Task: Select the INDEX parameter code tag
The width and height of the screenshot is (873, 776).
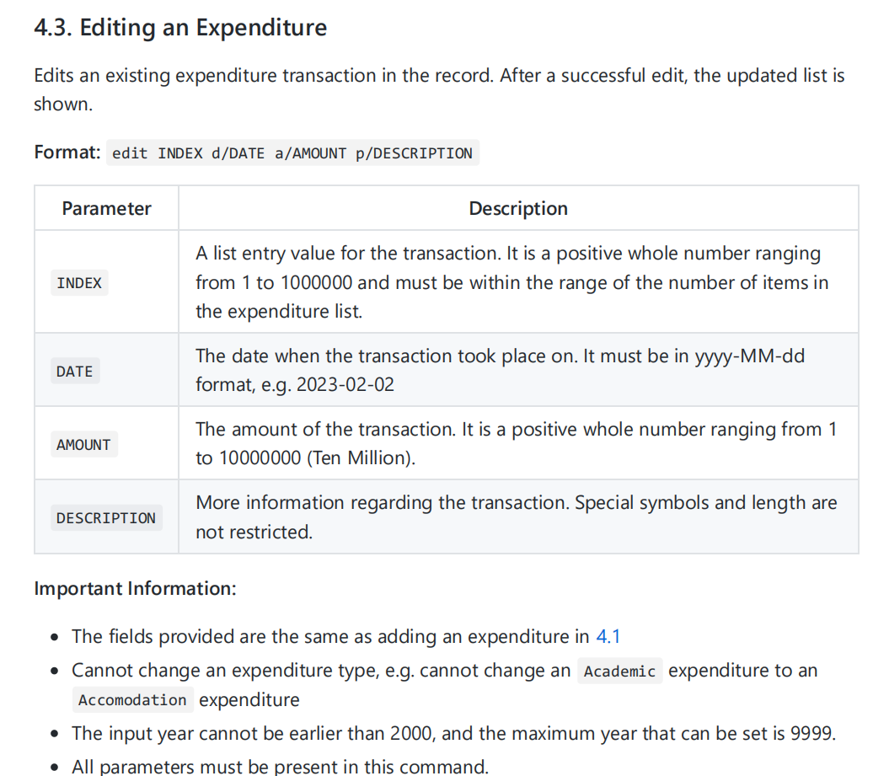Action: (x=79, y=283)
